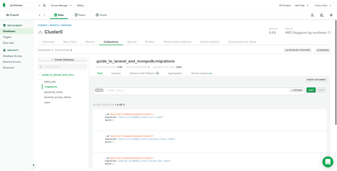Click the Refresh button

[323, 50]
